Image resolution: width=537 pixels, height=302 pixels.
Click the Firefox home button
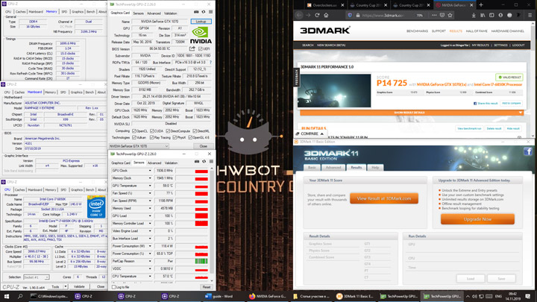326,15
